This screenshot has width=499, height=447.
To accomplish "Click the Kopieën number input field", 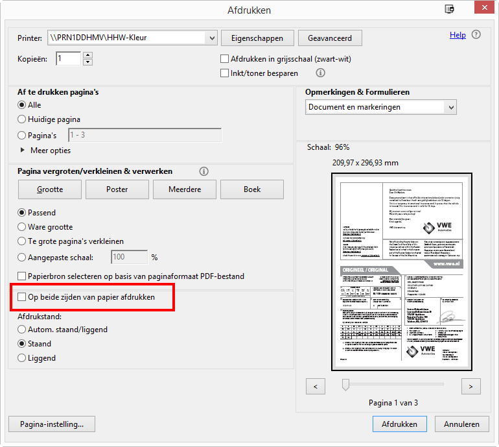I will coord(68,59).
